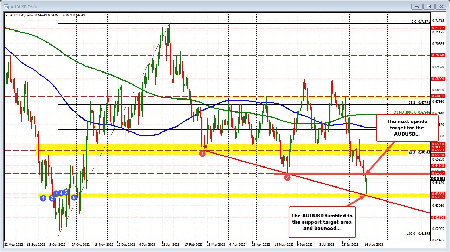Minimize the AUDUSD chart window
The height and width of the screenshot is (252, 450).
pos(416,6)
